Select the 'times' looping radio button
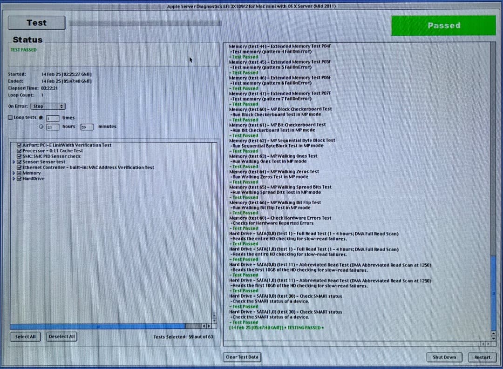The image size is (503, 369). click(41, 117)
